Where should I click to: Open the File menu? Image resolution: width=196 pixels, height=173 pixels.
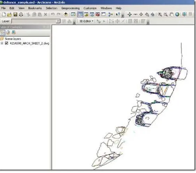pos(3,8)
